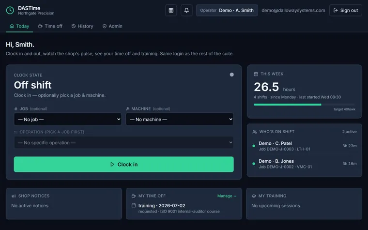Click the Northgate Precision company name
Screen dimensions: 368x230
(x=36, y=14)
